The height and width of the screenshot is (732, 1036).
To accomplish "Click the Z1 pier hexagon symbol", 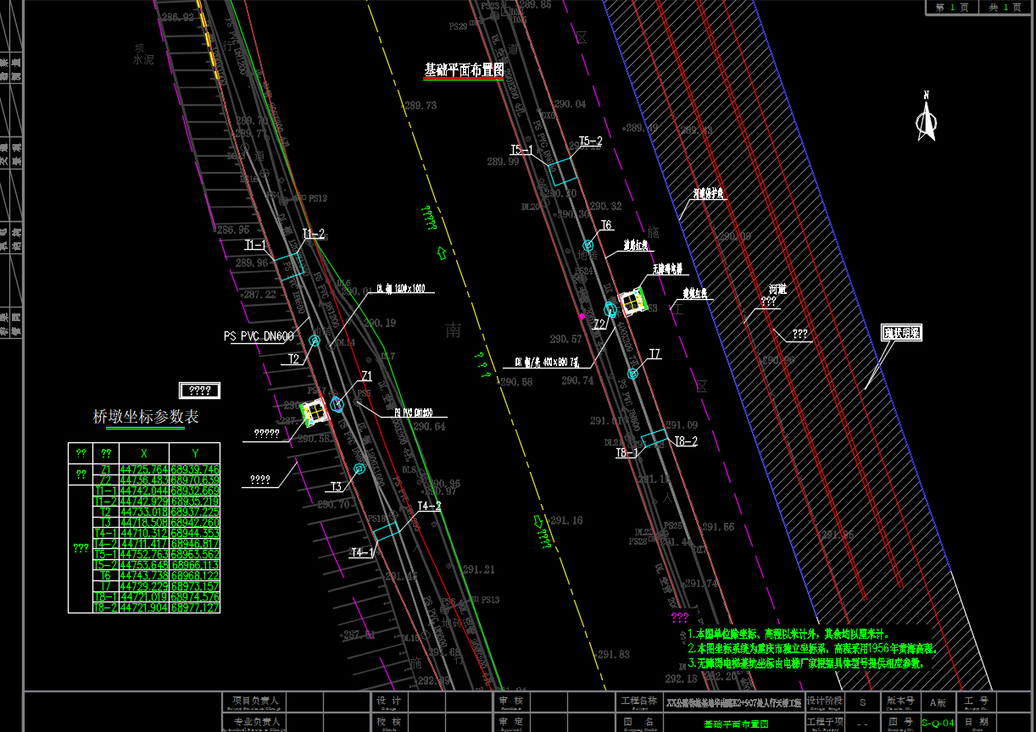I will [337, 404].
